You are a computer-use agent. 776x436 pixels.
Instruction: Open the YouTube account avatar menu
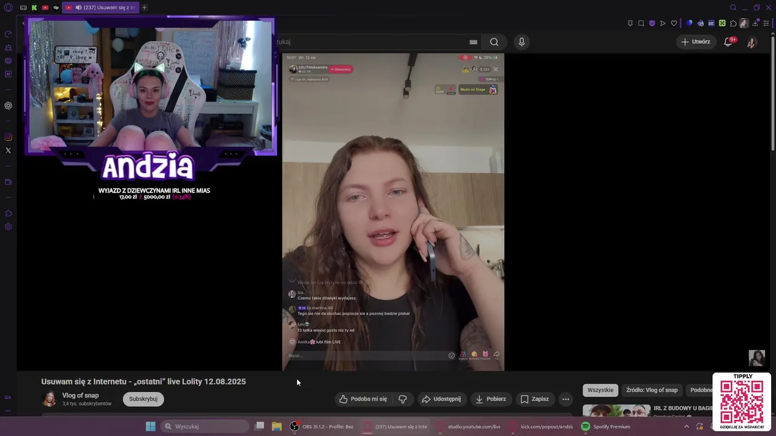[x=751, y=42]
